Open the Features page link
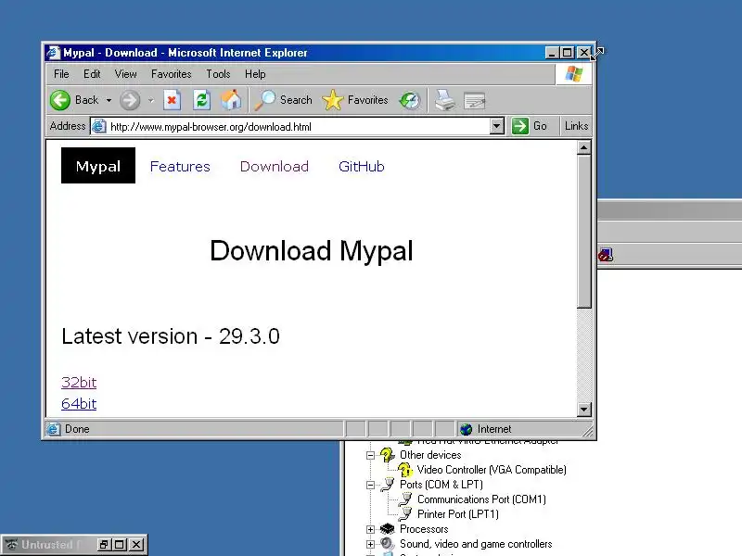Viewport: 742px width, 556px height. pos(180,167)
